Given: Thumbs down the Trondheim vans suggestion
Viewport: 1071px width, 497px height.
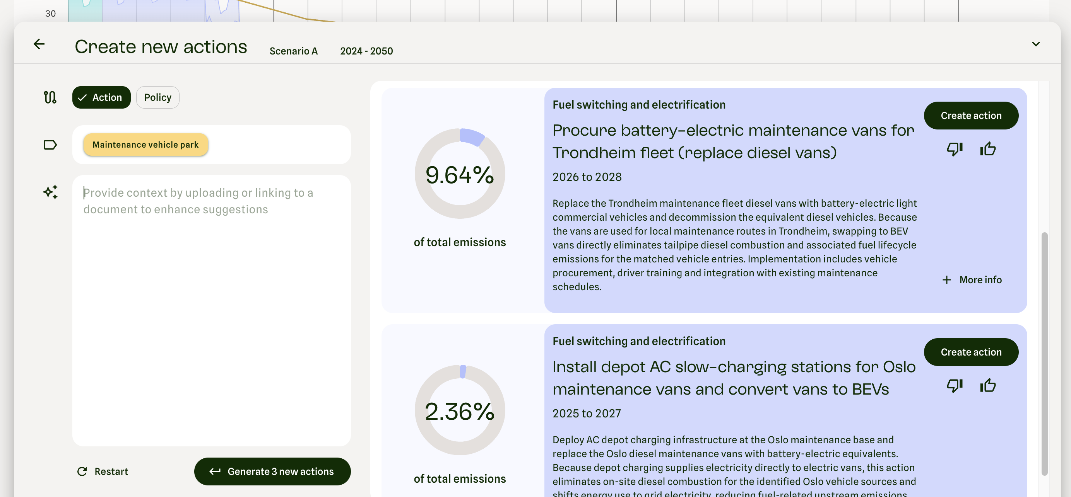Looking at the screenshot, I should point(955,149).
